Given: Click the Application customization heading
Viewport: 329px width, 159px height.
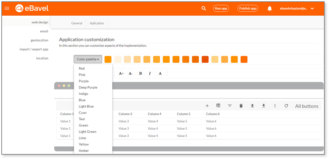Looking at the screenshot, I should pyautogui.click(x=87, y=39).
